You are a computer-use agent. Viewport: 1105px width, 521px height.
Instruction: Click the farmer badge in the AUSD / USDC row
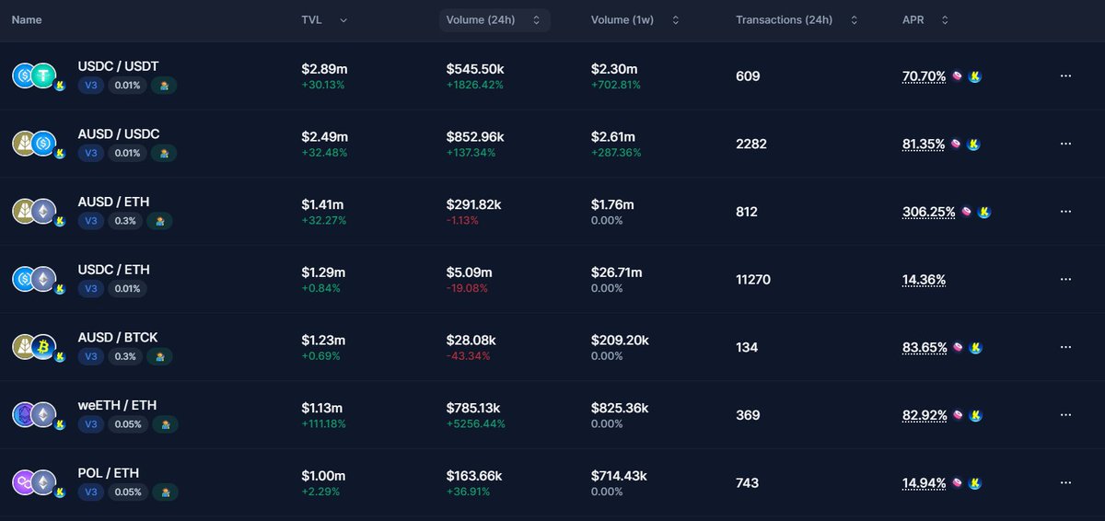pos(165,153)
